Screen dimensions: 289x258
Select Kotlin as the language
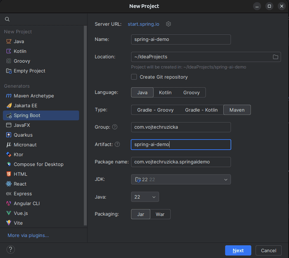click(x=165, y=93)
